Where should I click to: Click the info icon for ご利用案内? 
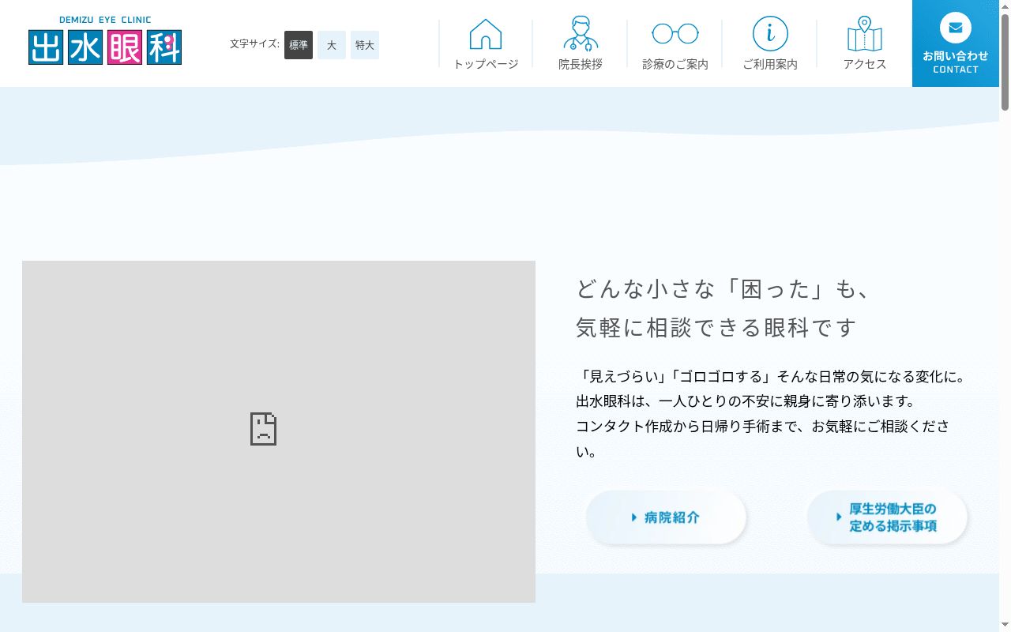coord(770,33)
